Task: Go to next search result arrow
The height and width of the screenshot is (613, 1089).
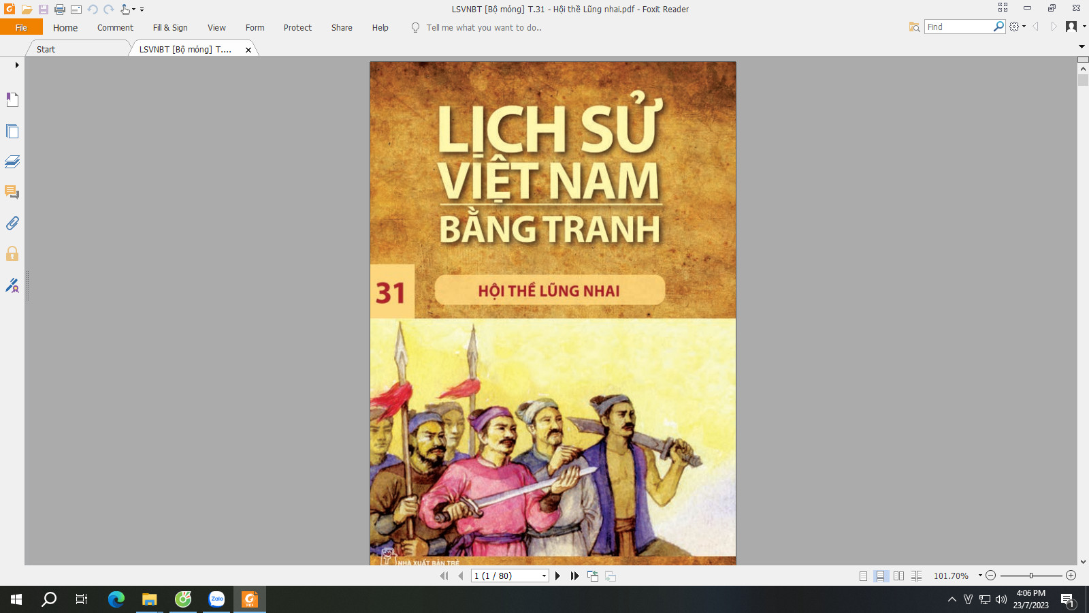Action: (1054, 27)
